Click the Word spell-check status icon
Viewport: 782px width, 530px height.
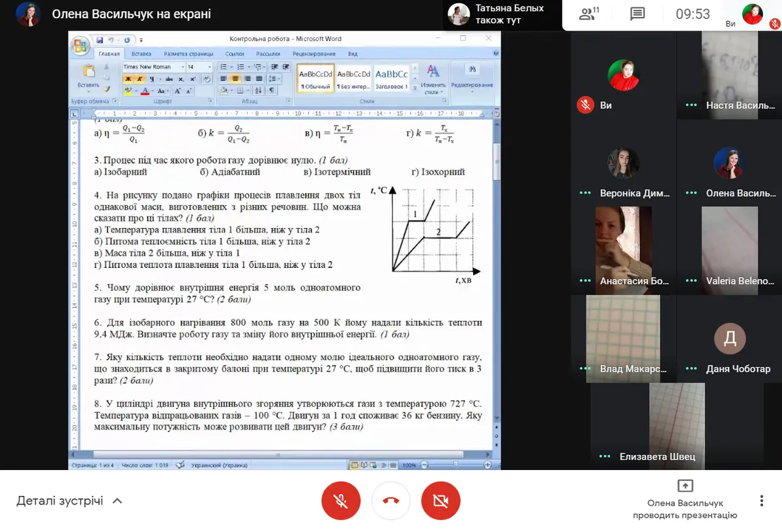click(180, 465)
